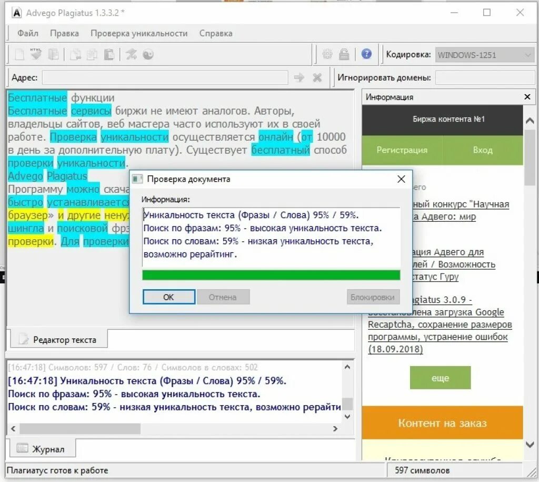Click dialog line "Поиск по словам: 59%"
539x482 pixels.
[x=258, y=241]
